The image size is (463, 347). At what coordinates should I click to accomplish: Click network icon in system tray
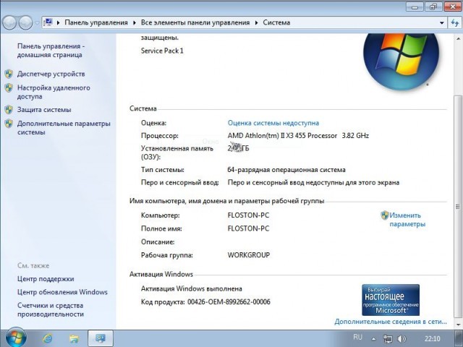coord(388,339)
